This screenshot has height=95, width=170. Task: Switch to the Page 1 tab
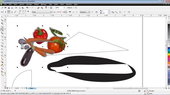(x=32, y=88)
